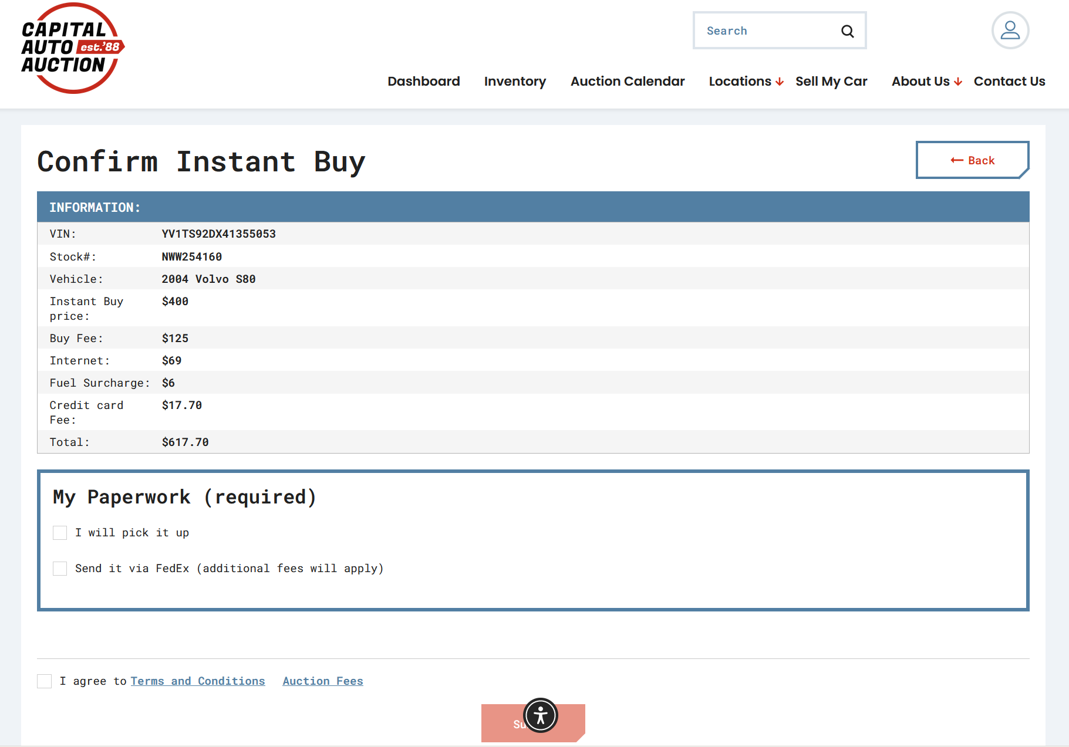Viewport: 1069px width, 747px height.
Task: Open the user account profile icon
Action: 1010,31
